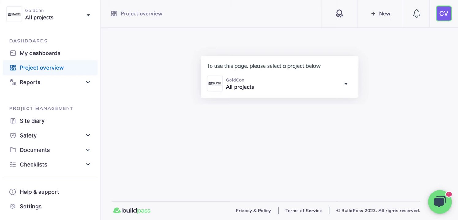Click the Help & support info icon
Screen dimensions: 458x220
pos(13,192)
